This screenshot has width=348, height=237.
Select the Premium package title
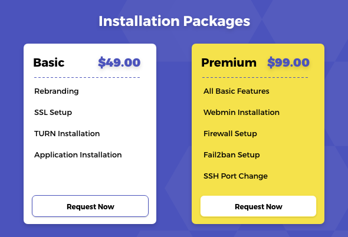229,62
